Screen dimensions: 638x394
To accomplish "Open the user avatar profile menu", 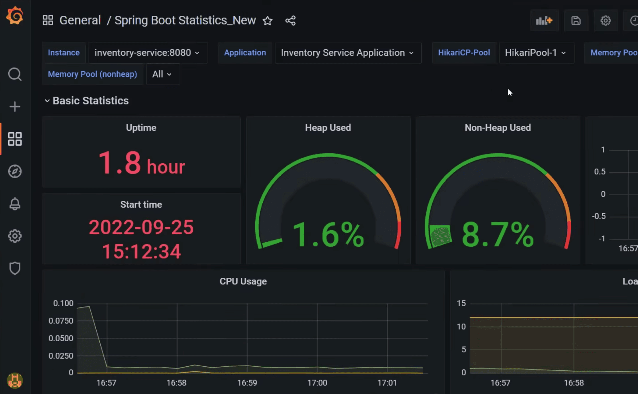I will click(15, 381).
